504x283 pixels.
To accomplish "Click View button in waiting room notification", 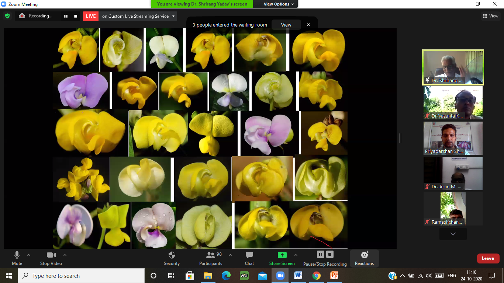I will [286, 25].
